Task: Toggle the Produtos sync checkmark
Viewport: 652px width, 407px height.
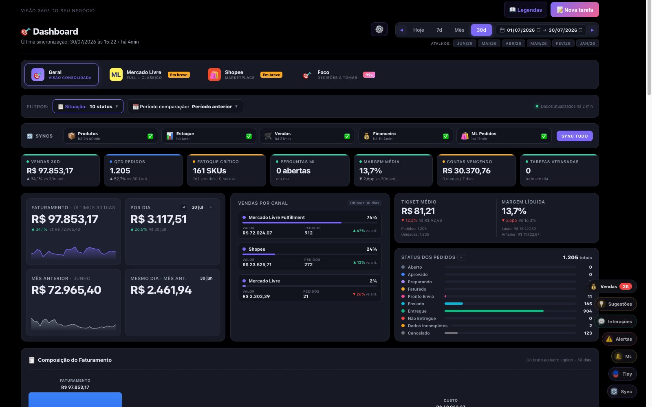Action: point(150,136)
